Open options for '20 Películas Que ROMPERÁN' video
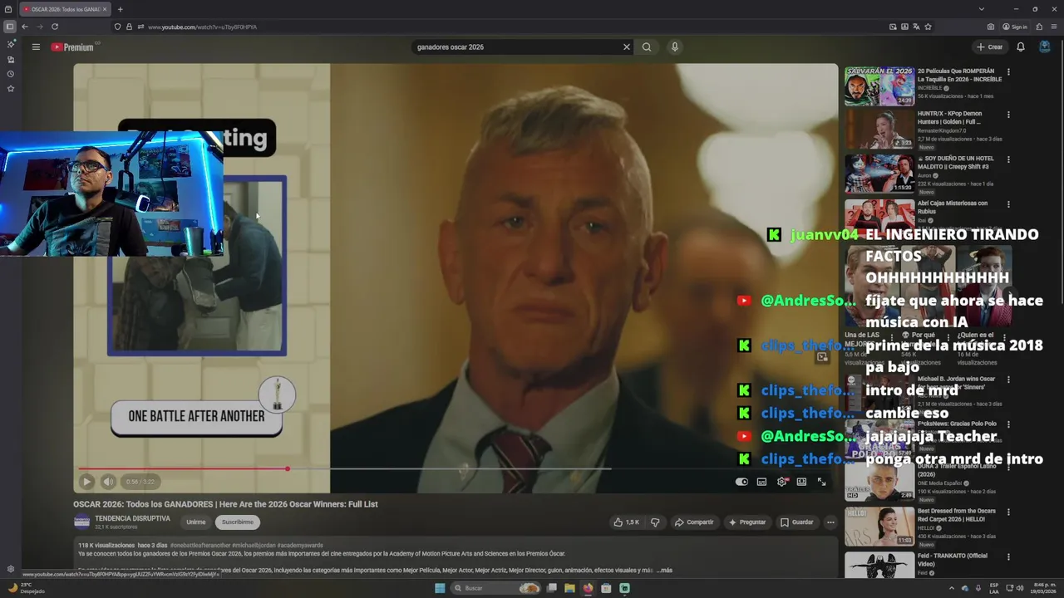 coord(1008,72)
